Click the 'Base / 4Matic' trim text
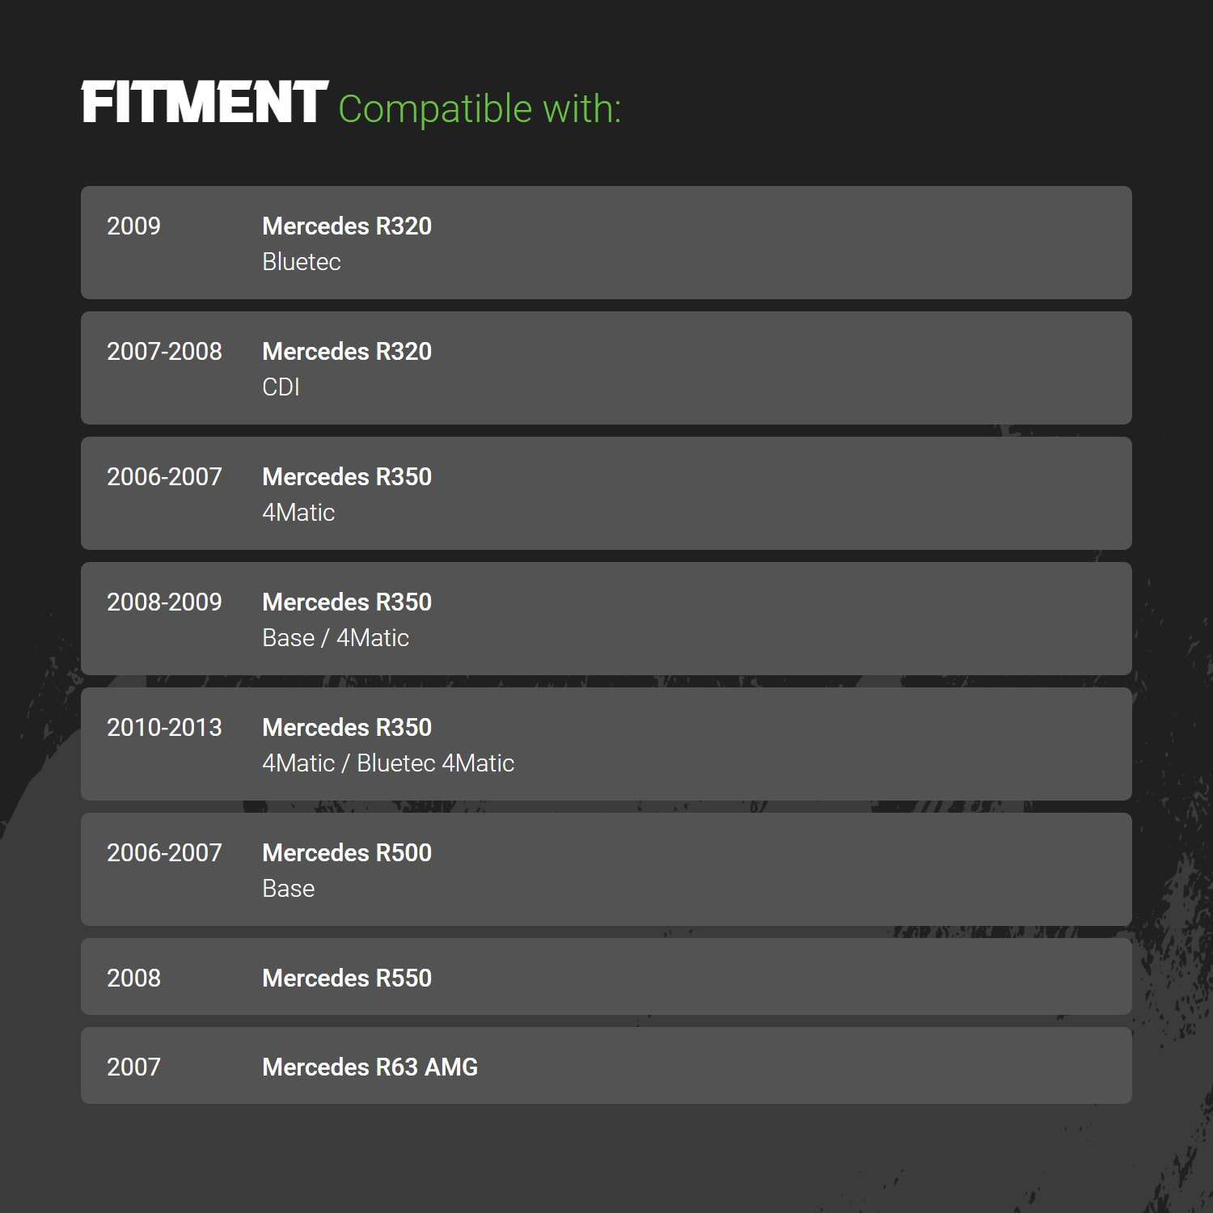 click(336, 638)
